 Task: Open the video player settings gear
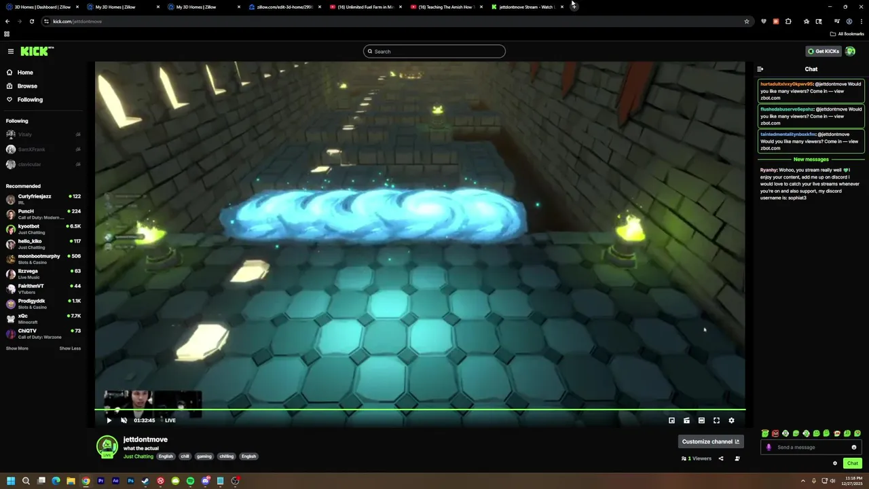coord(731,420)
